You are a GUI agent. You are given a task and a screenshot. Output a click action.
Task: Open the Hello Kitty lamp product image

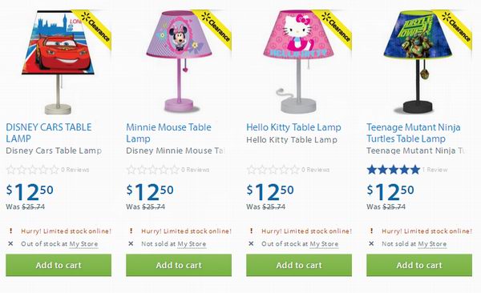point(299,62)
